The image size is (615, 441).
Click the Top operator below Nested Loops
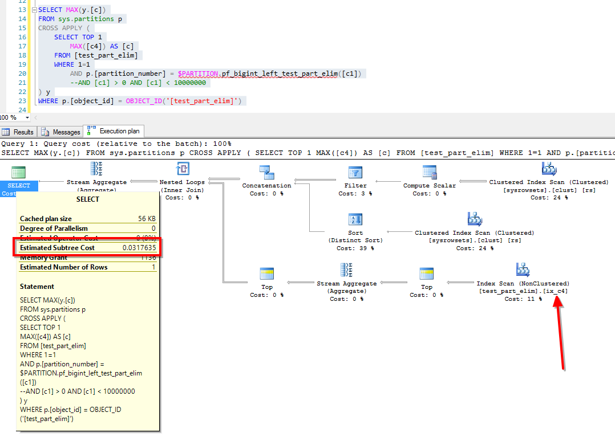[x=266, y=273]
